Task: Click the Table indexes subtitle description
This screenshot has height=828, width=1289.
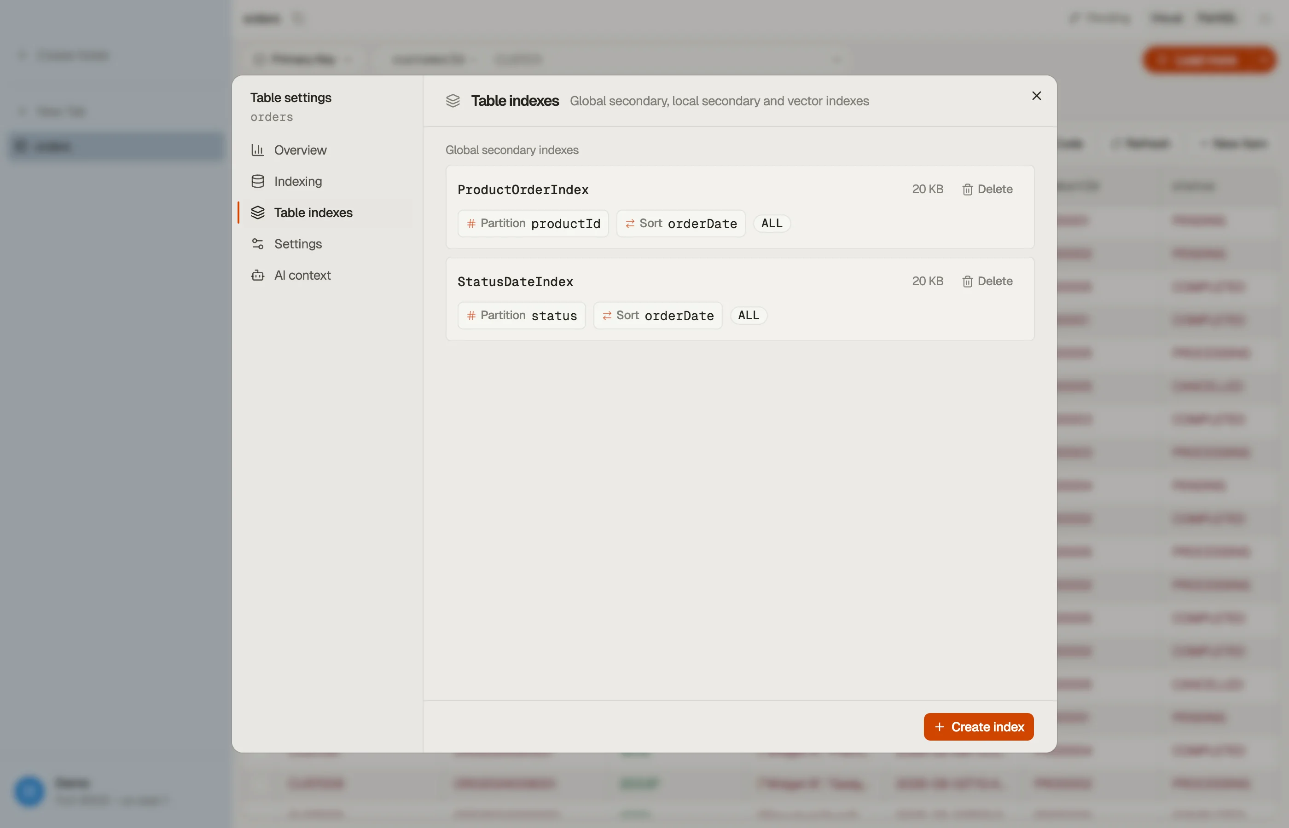Action: [719, 101]
